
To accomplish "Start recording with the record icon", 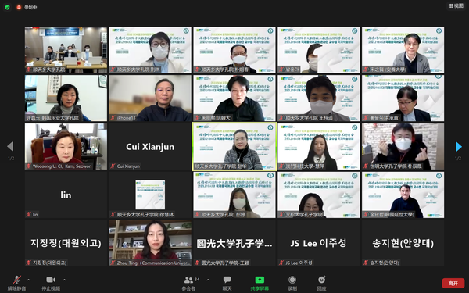I will click(292, 280).
